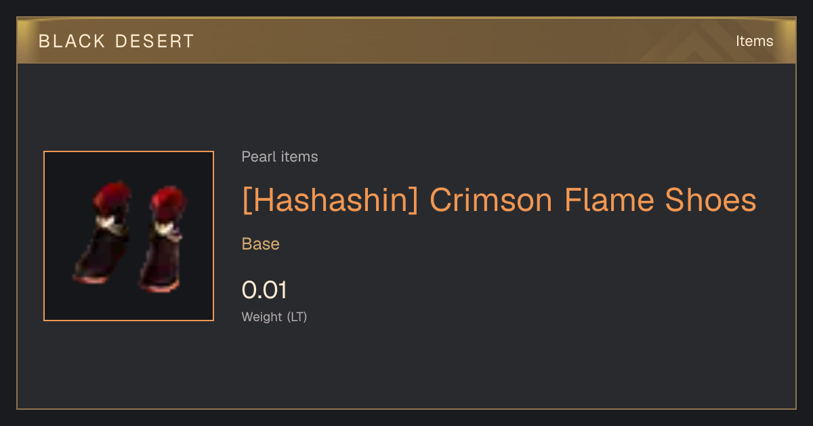Select the right shoe in the item icon

click(x=163, y=239)
